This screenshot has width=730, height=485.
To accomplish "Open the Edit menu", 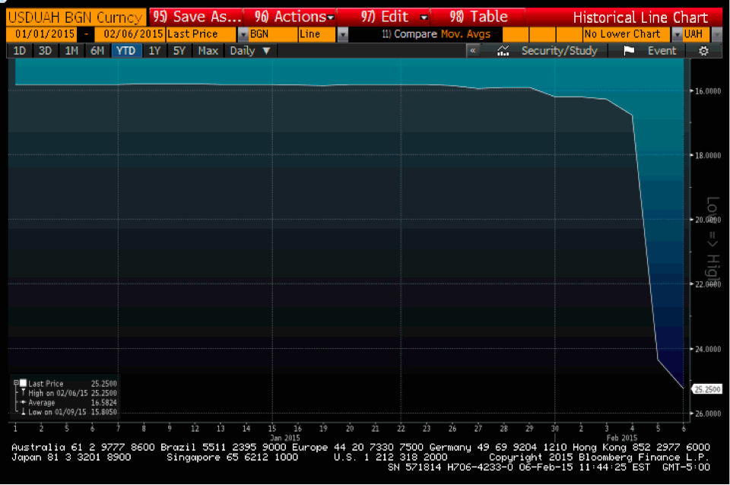I will pos(385,17).
